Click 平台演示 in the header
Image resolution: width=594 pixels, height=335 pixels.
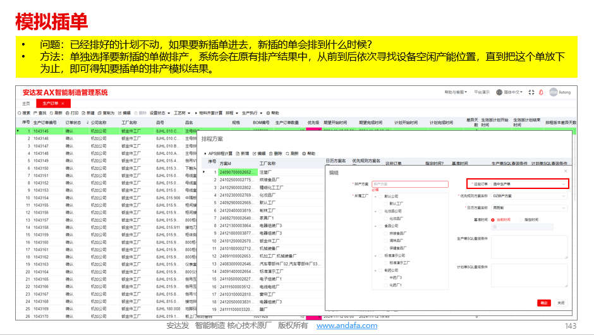click(x=482, y=92)
